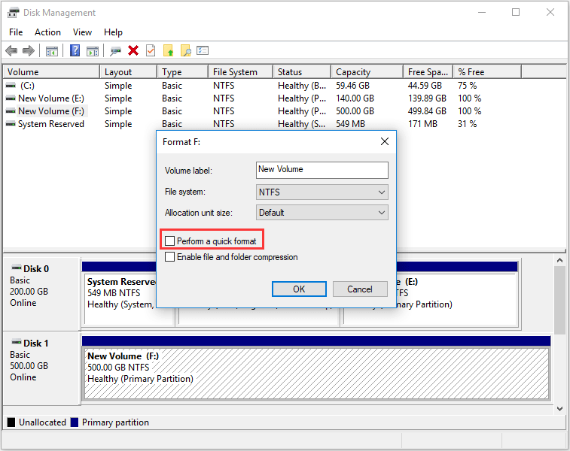This screenshot has height=451, width=570.
Task: Open the Allocation unit size dropdown
Action: pos(322,213)
